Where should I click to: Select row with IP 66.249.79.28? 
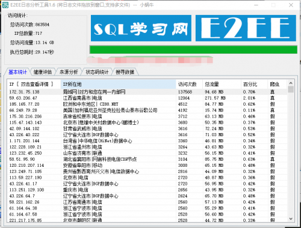tap(147, 110)
